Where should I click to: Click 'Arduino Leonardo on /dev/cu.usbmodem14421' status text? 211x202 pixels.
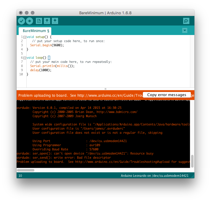[x=155, y=176]
